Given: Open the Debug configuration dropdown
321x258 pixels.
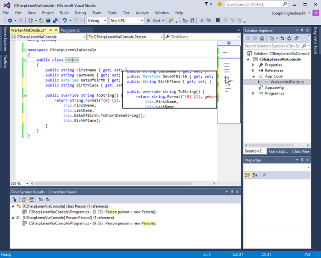Looking at the screenshot, I should 97,21.
